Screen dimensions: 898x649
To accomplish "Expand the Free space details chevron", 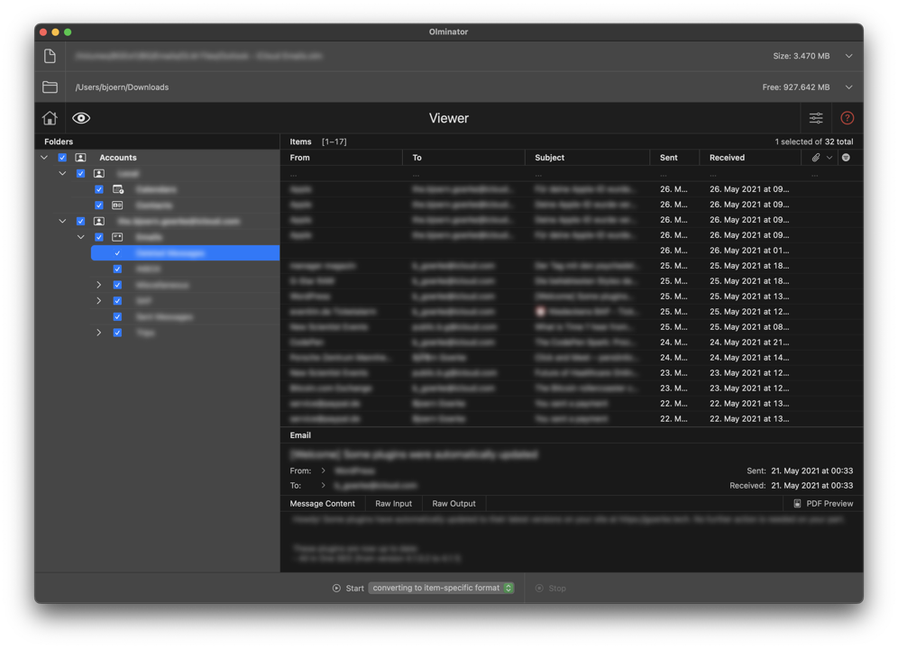I will click(848, 87).
